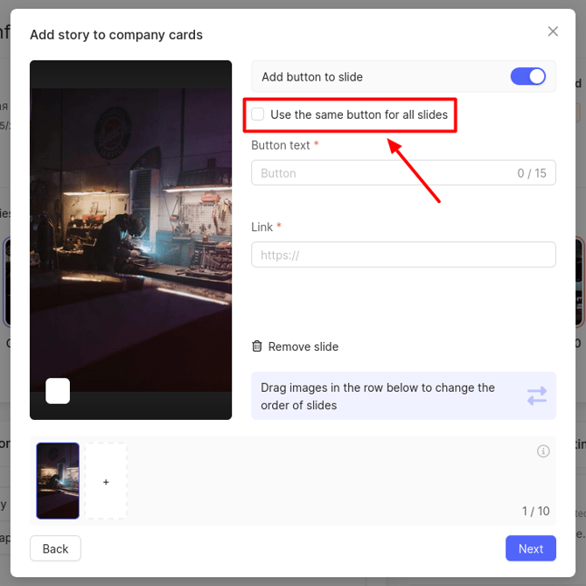
Task: Click the Button text input field
Action: point(380,173)
